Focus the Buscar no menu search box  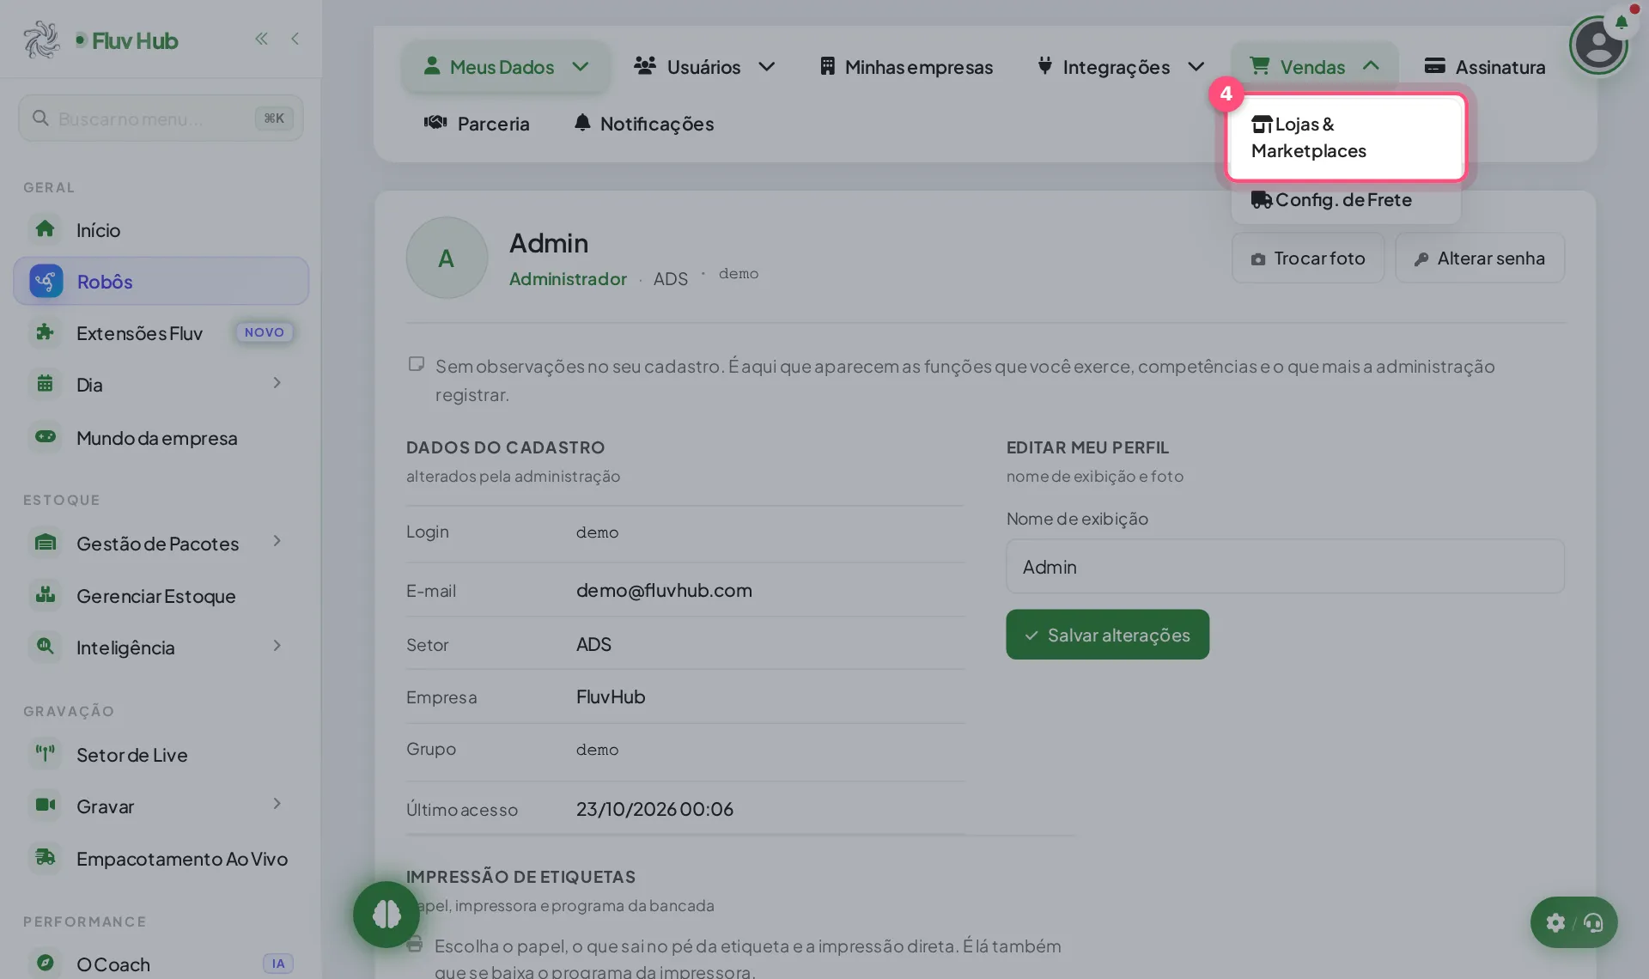161,119
